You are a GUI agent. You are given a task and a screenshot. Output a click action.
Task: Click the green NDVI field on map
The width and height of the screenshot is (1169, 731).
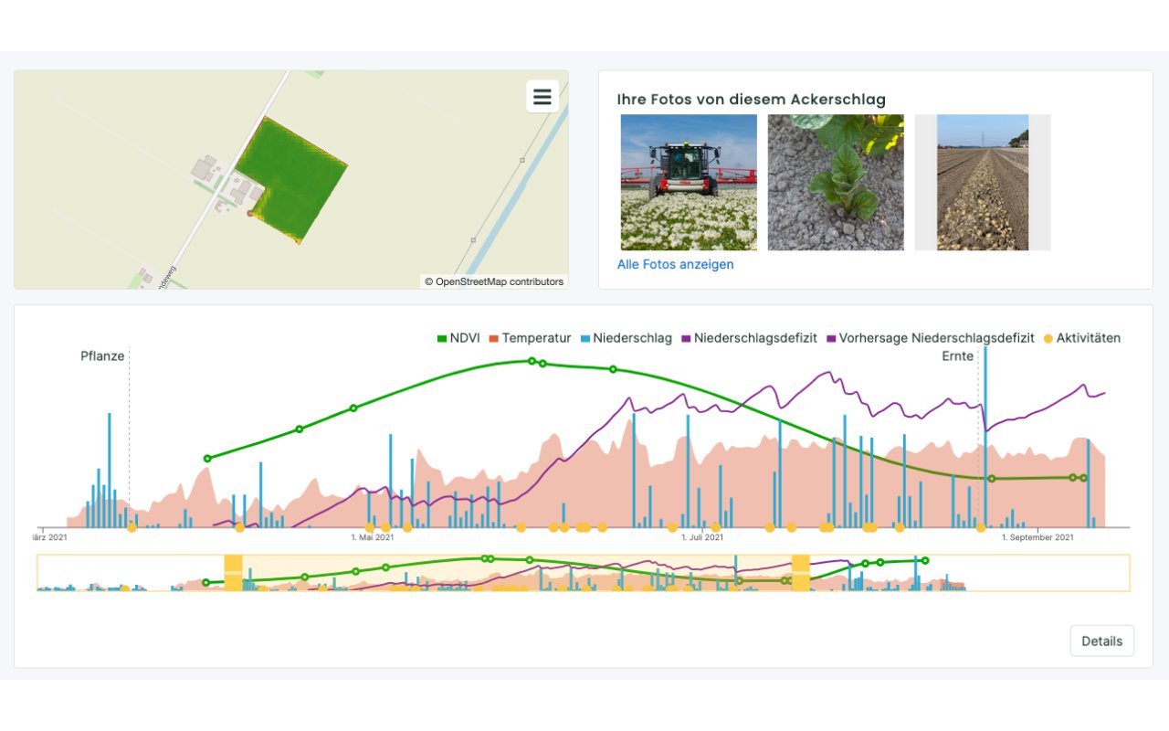click(297, 178)
